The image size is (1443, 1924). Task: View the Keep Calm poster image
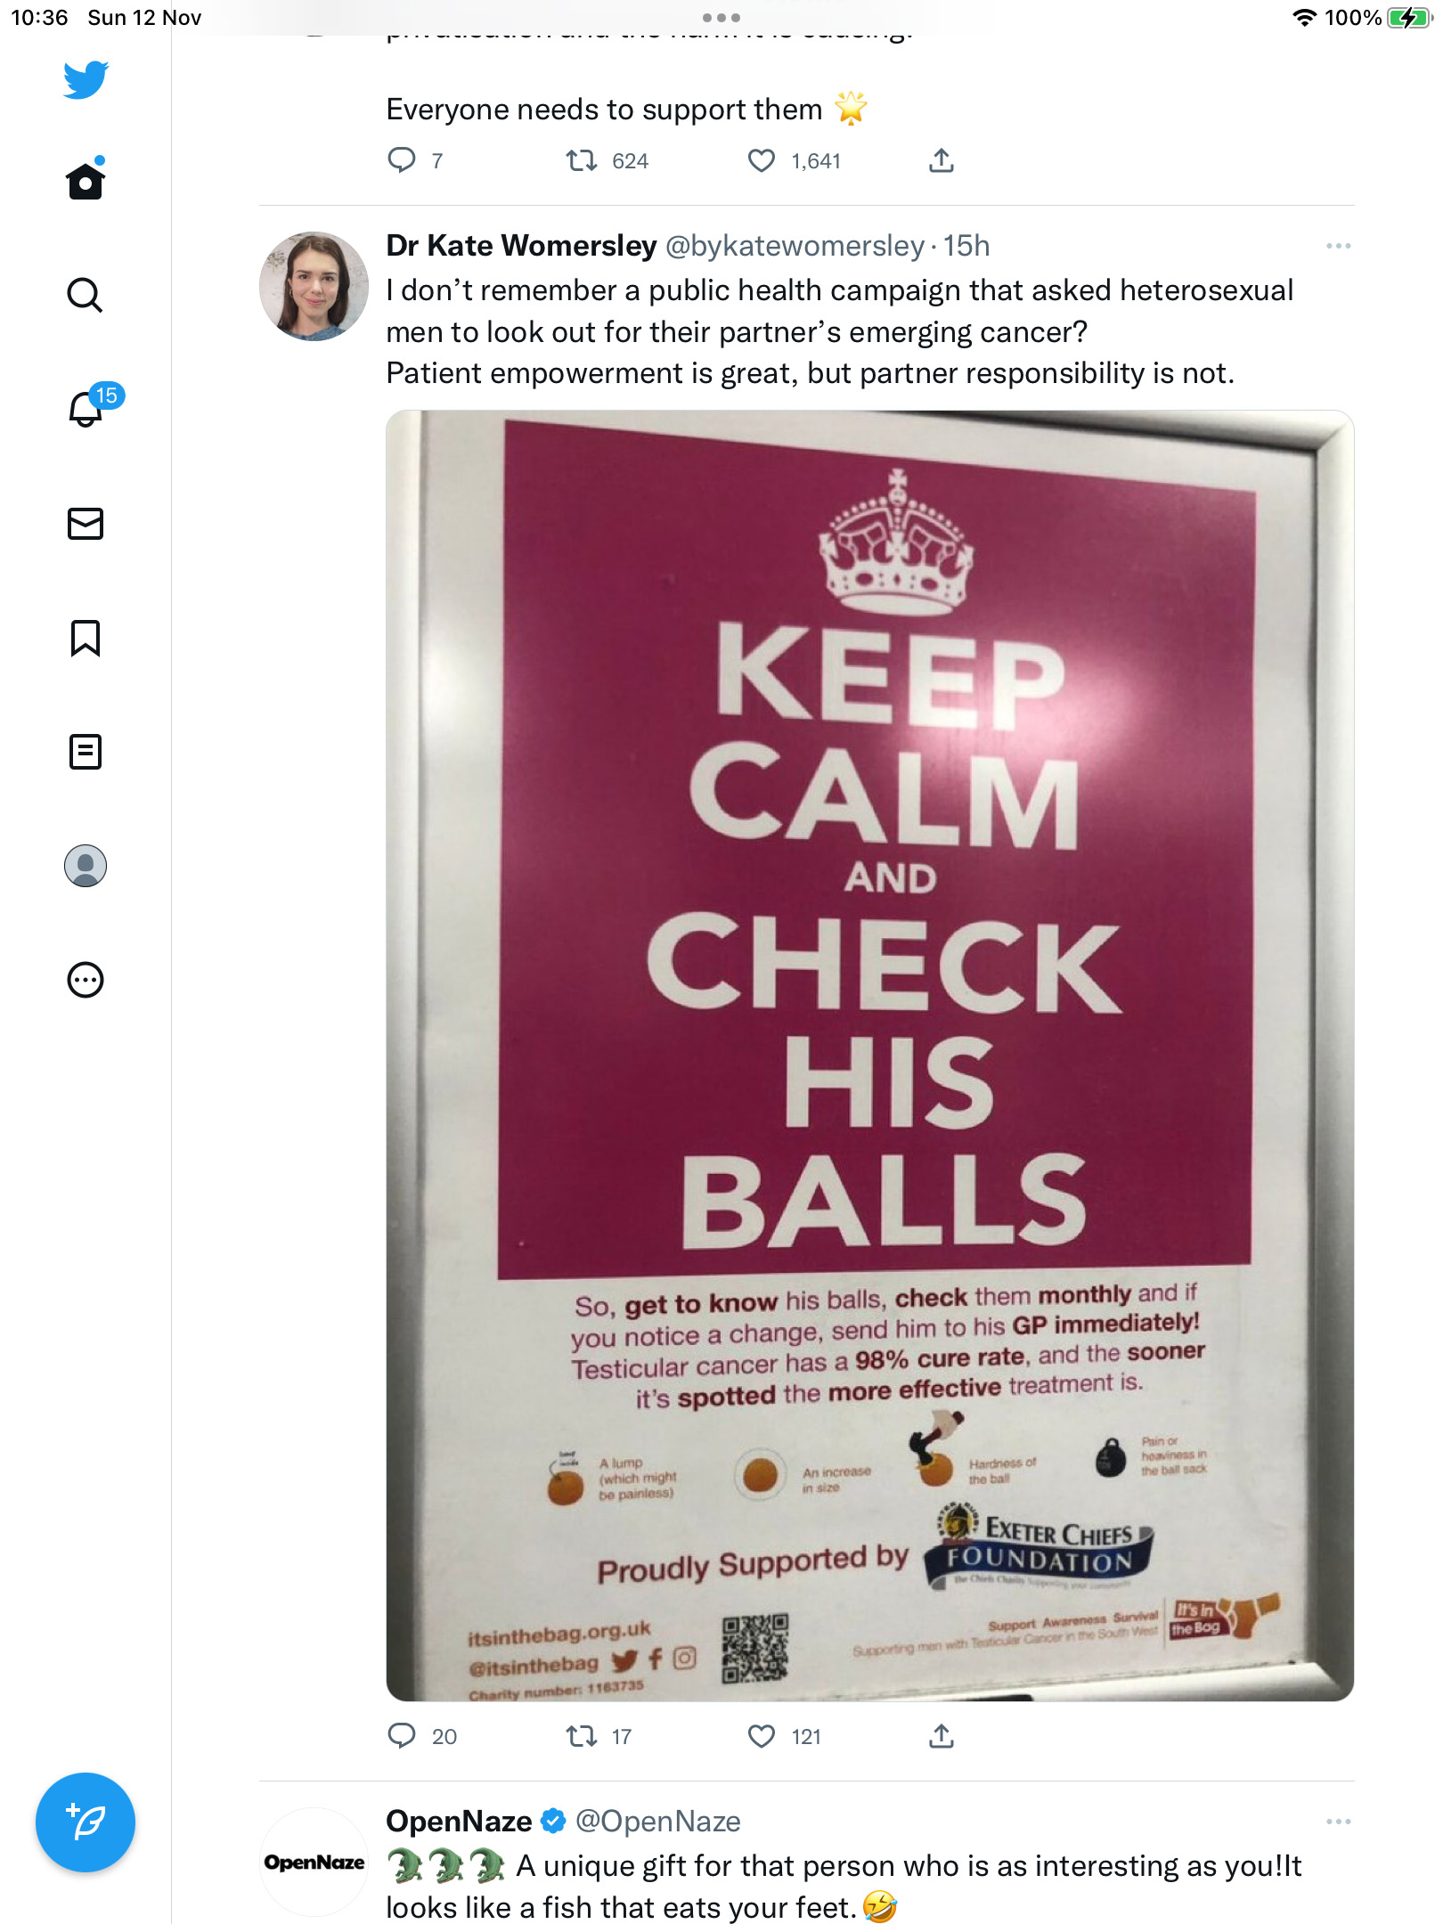870,1056
